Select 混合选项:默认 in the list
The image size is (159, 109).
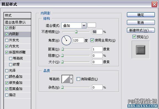coord(17,22)
